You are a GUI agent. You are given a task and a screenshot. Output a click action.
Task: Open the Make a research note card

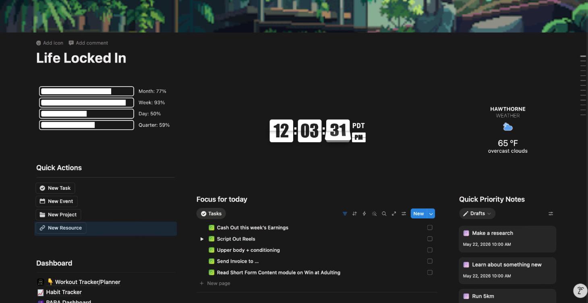tap(507, 239)
